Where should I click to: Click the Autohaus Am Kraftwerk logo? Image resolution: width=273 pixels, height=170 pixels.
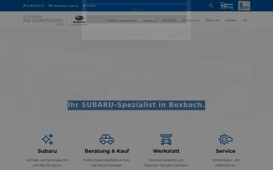point(43,20)
